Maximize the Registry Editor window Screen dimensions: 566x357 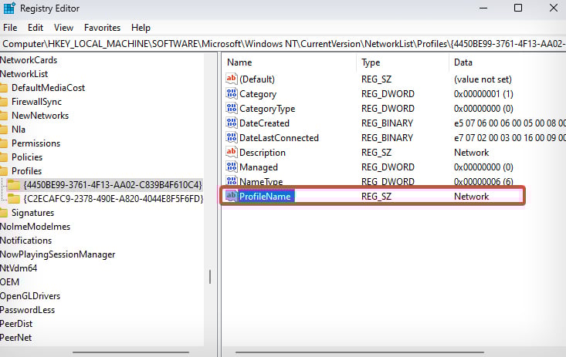[x=518, y=8]
